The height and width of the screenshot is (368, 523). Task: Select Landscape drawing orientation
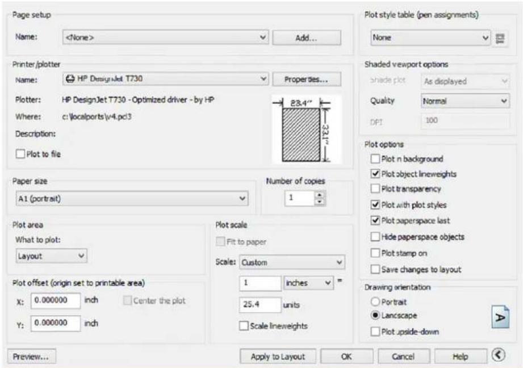pyautogui.click(x=375, y=315)
